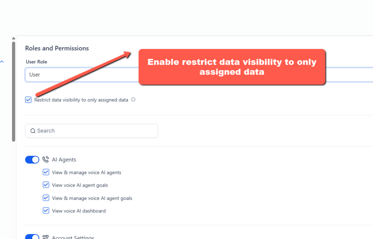The image size is (373, 239).
Task: Click the Roles and Permissions heading
Action: pos(57,48)
